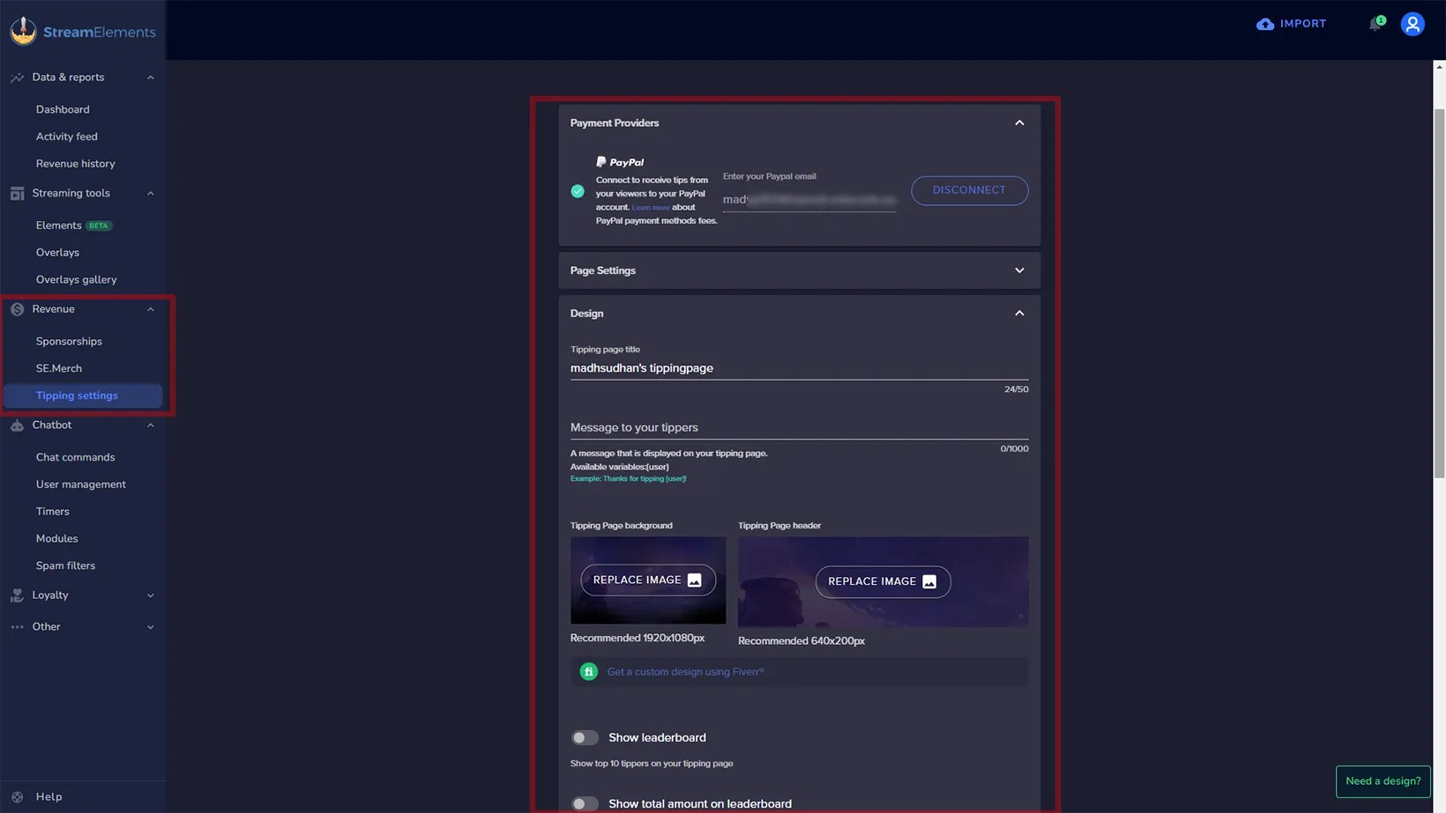Click the DISCONNECT button

coord(969,190)
